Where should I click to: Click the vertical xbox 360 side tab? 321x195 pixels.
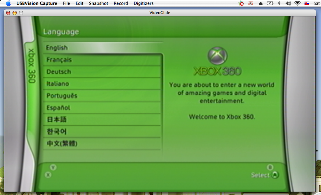[32, 66]
